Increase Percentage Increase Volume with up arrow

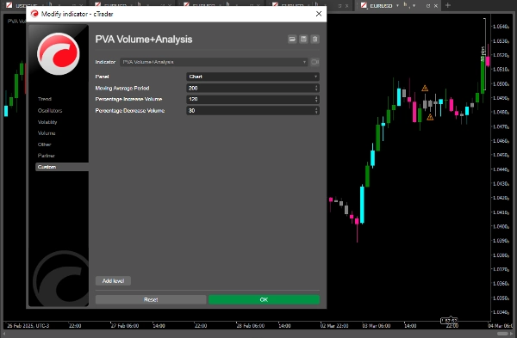[316, 97]
